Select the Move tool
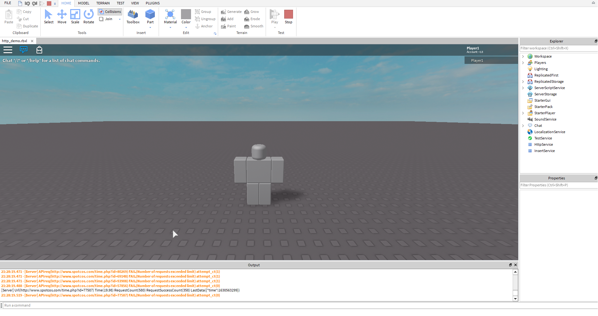Screen dimensions: 598x316 click(x=62, y=17)
